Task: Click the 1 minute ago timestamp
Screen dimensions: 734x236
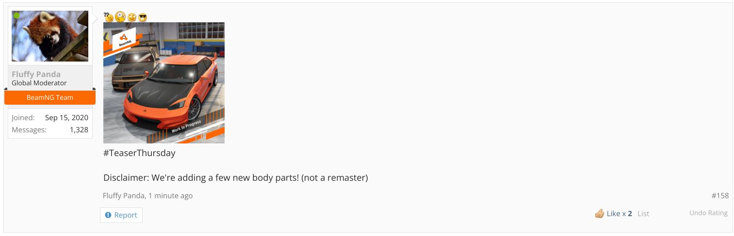Action: [170, 196]
